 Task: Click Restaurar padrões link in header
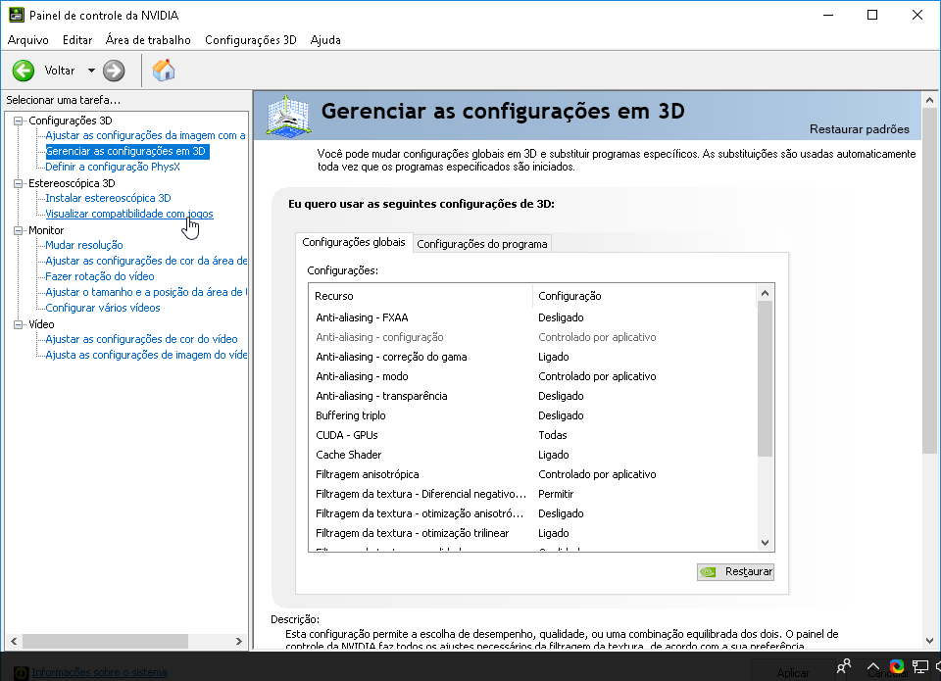tap(859, 129)
